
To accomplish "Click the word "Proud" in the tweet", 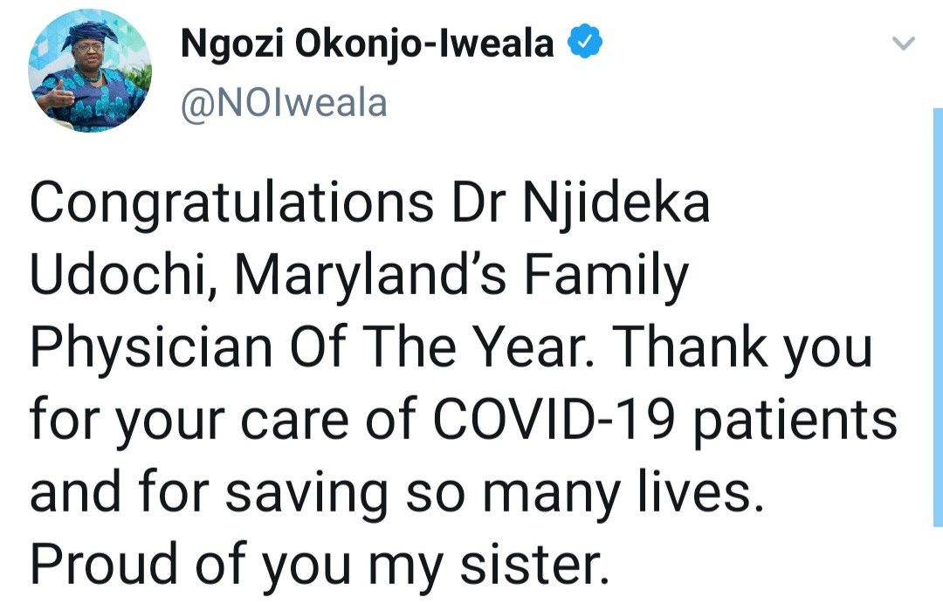I will 106,565.
